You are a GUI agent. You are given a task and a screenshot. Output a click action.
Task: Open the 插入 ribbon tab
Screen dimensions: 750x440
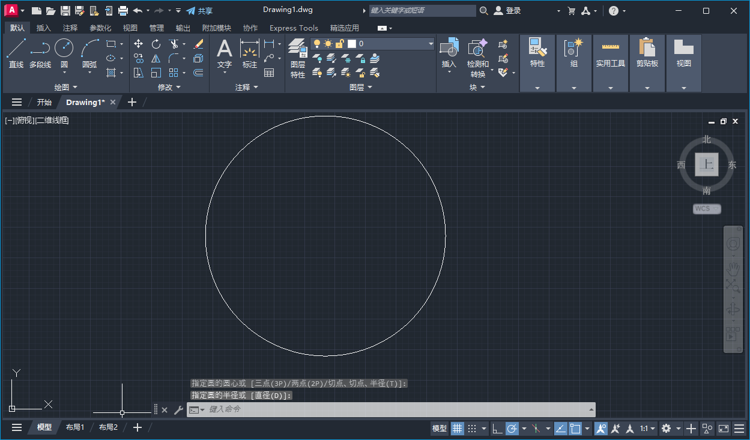pos(42,28)
